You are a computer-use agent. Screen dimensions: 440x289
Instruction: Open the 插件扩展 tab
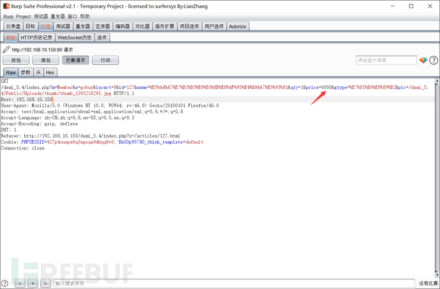pos(165,26)
